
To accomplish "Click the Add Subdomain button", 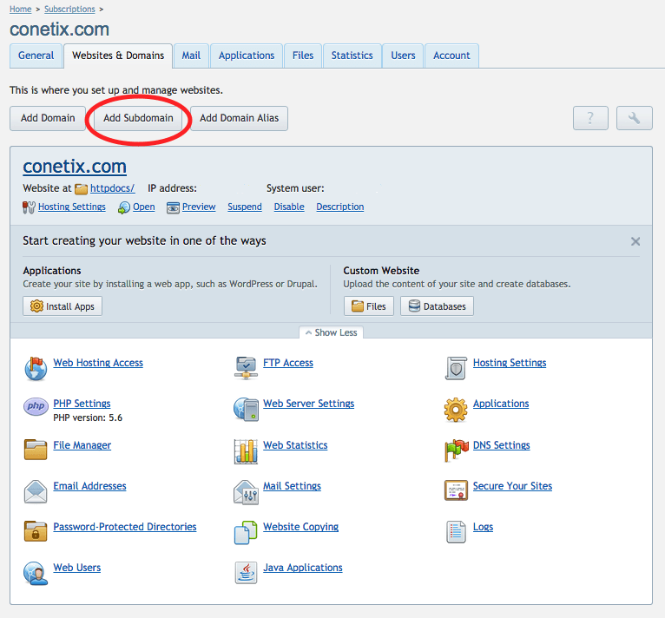I will [138, 118].
